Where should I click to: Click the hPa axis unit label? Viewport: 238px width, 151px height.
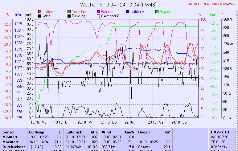click(x=18, y=14)
